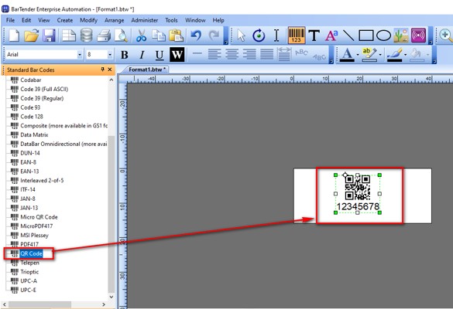Select the Line drawing tool
This screenshot has width=453, height=309.
tap(348, 36)
